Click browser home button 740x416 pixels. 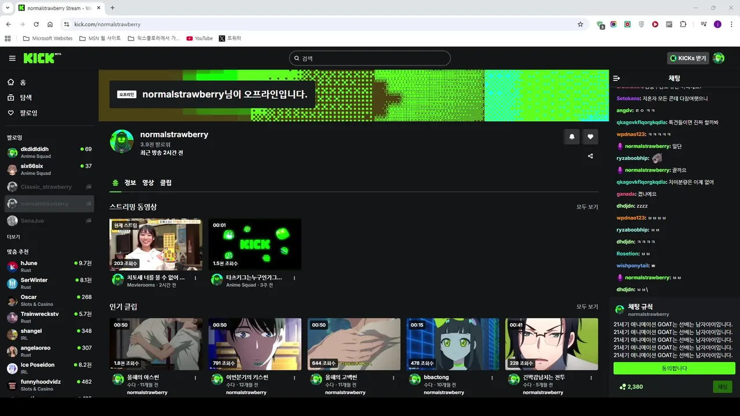pyautogui.click(x=50, y=24)
